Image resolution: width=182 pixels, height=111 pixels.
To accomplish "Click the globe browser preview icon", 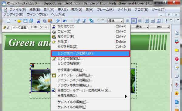I will (x=92, y=21).
